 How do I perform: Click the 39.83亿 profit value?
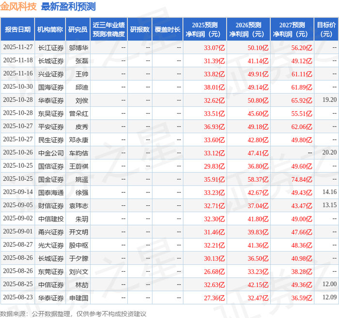coord(258,232)
